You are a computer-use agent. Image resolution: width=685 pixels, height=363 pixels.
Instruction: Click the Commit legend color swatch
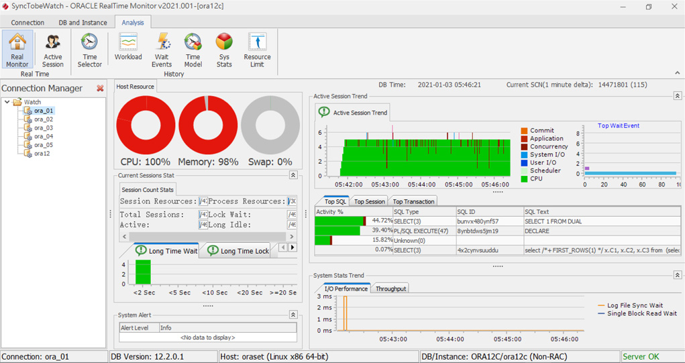[x=524, y=131]
